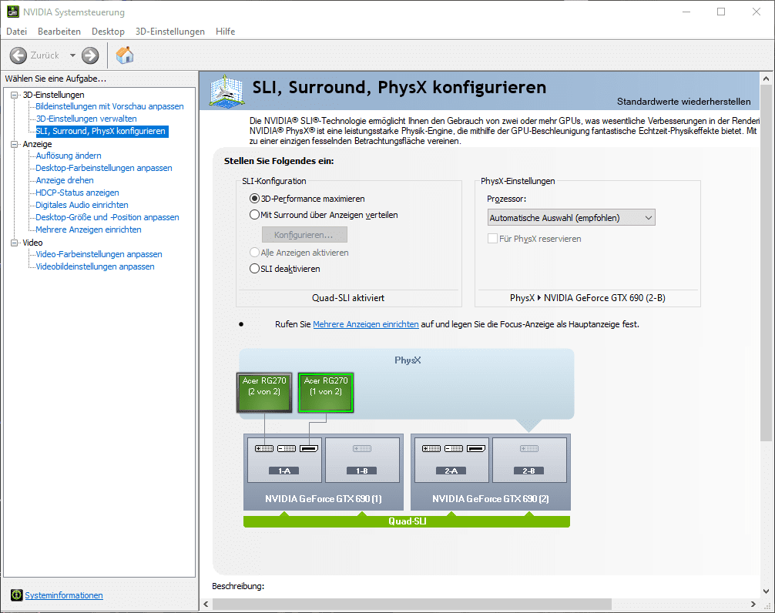The height and width of the screenshot is (613, 775).
Task: Open Videobildeinstellungen anpassen
Action: [95, 267]
